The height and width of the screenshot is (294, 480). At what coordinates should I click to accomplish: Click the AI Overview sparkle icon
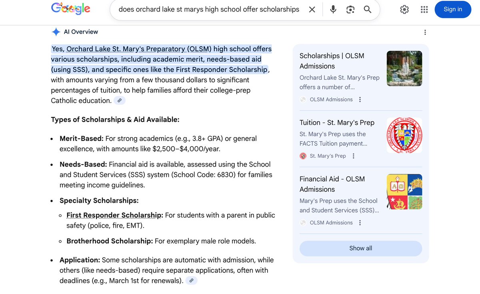point(56,32)
